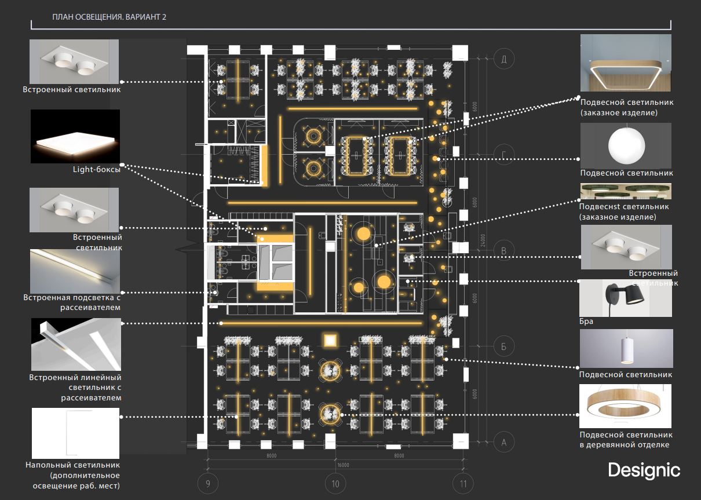The height and width of the screenshot is (500, 701).
Task: Click column axis marker 11
Action: [462, 483]
